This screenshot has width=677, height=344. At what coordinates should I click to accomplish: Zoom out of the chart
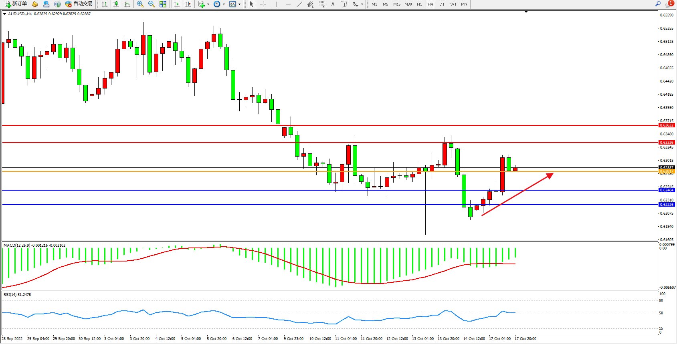(x=152, y=4)
